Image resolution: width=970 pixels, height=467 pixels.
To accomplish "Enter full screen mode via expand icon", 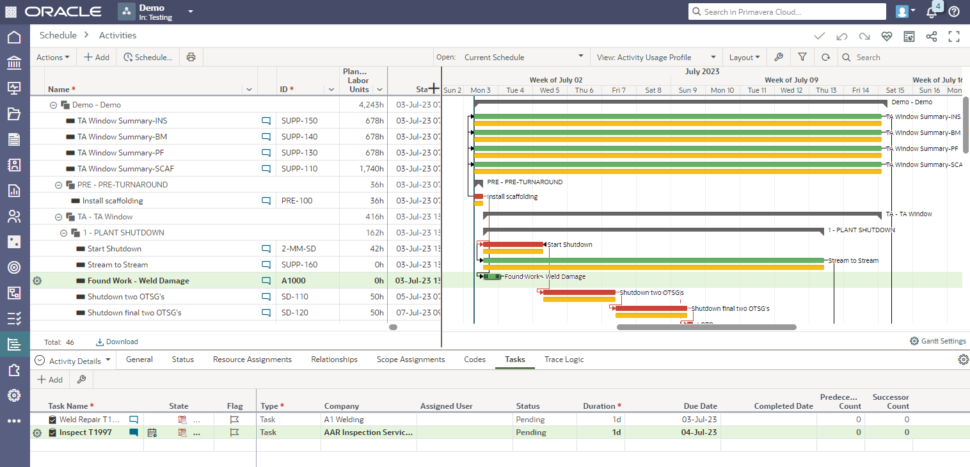I will [x=954, y=36].
